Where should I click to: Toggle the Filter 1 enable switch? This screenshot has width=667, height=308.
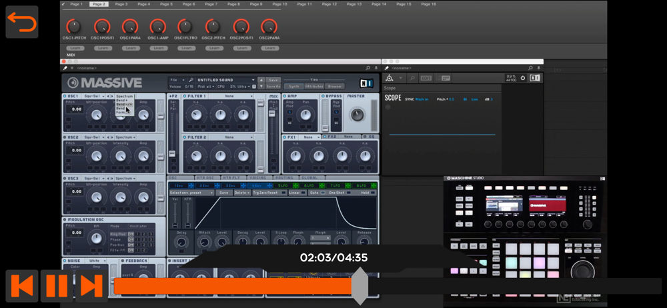tap(184, 96)
